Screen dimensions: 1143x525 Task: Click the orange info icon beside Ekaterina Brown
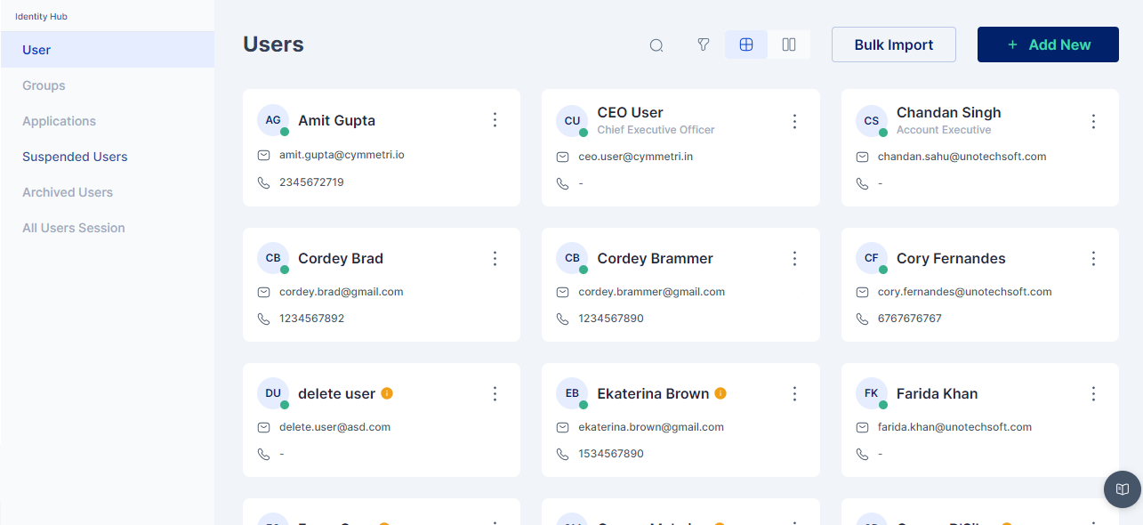(x=720, y=393)
